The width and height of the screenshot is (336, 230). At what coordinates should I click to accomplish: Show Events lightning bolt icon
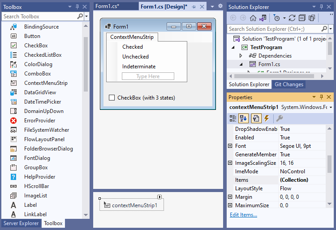pyautogui.click(x=267, y=118)
